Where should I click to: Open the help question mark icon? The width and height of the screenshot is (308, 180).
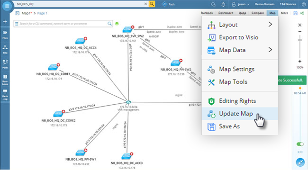303,4
